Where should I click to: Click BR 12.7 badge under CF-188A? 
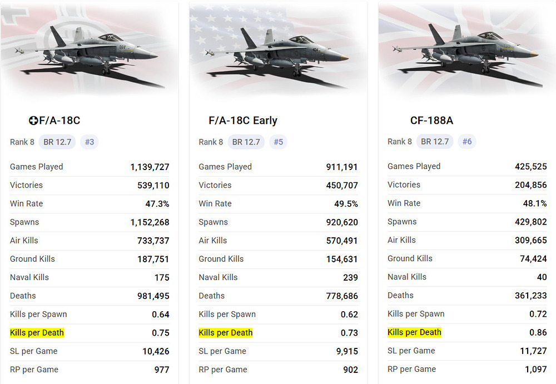pyautogui.click(x=435, y=142)
